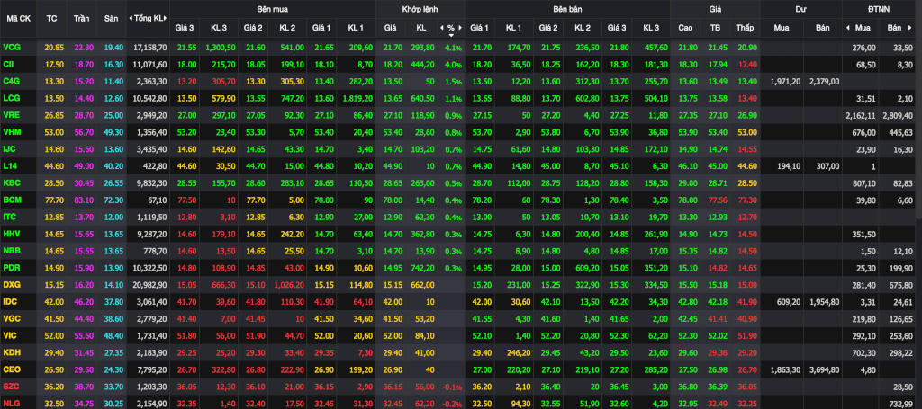Click DXG total volume 20,982,90
This screenshot has height=409, width=922.
pos(150,285)
